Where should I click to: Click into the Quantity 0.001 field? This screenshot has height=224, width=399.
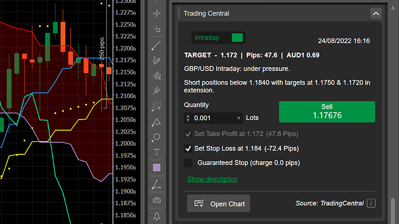tap(214, 118)
